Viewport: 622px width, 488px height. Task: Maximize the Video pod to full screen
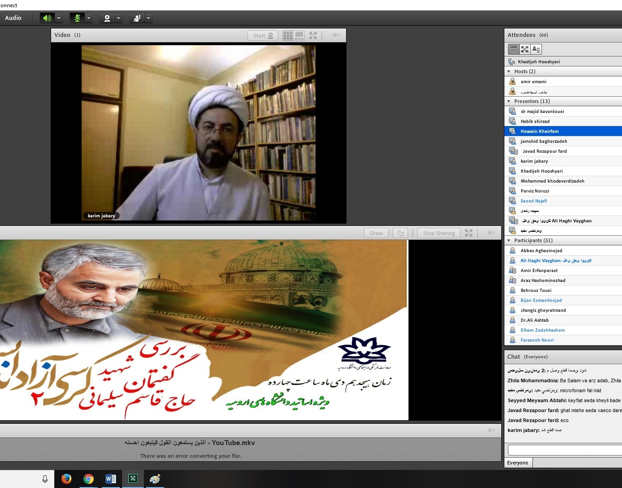(313, 35)
